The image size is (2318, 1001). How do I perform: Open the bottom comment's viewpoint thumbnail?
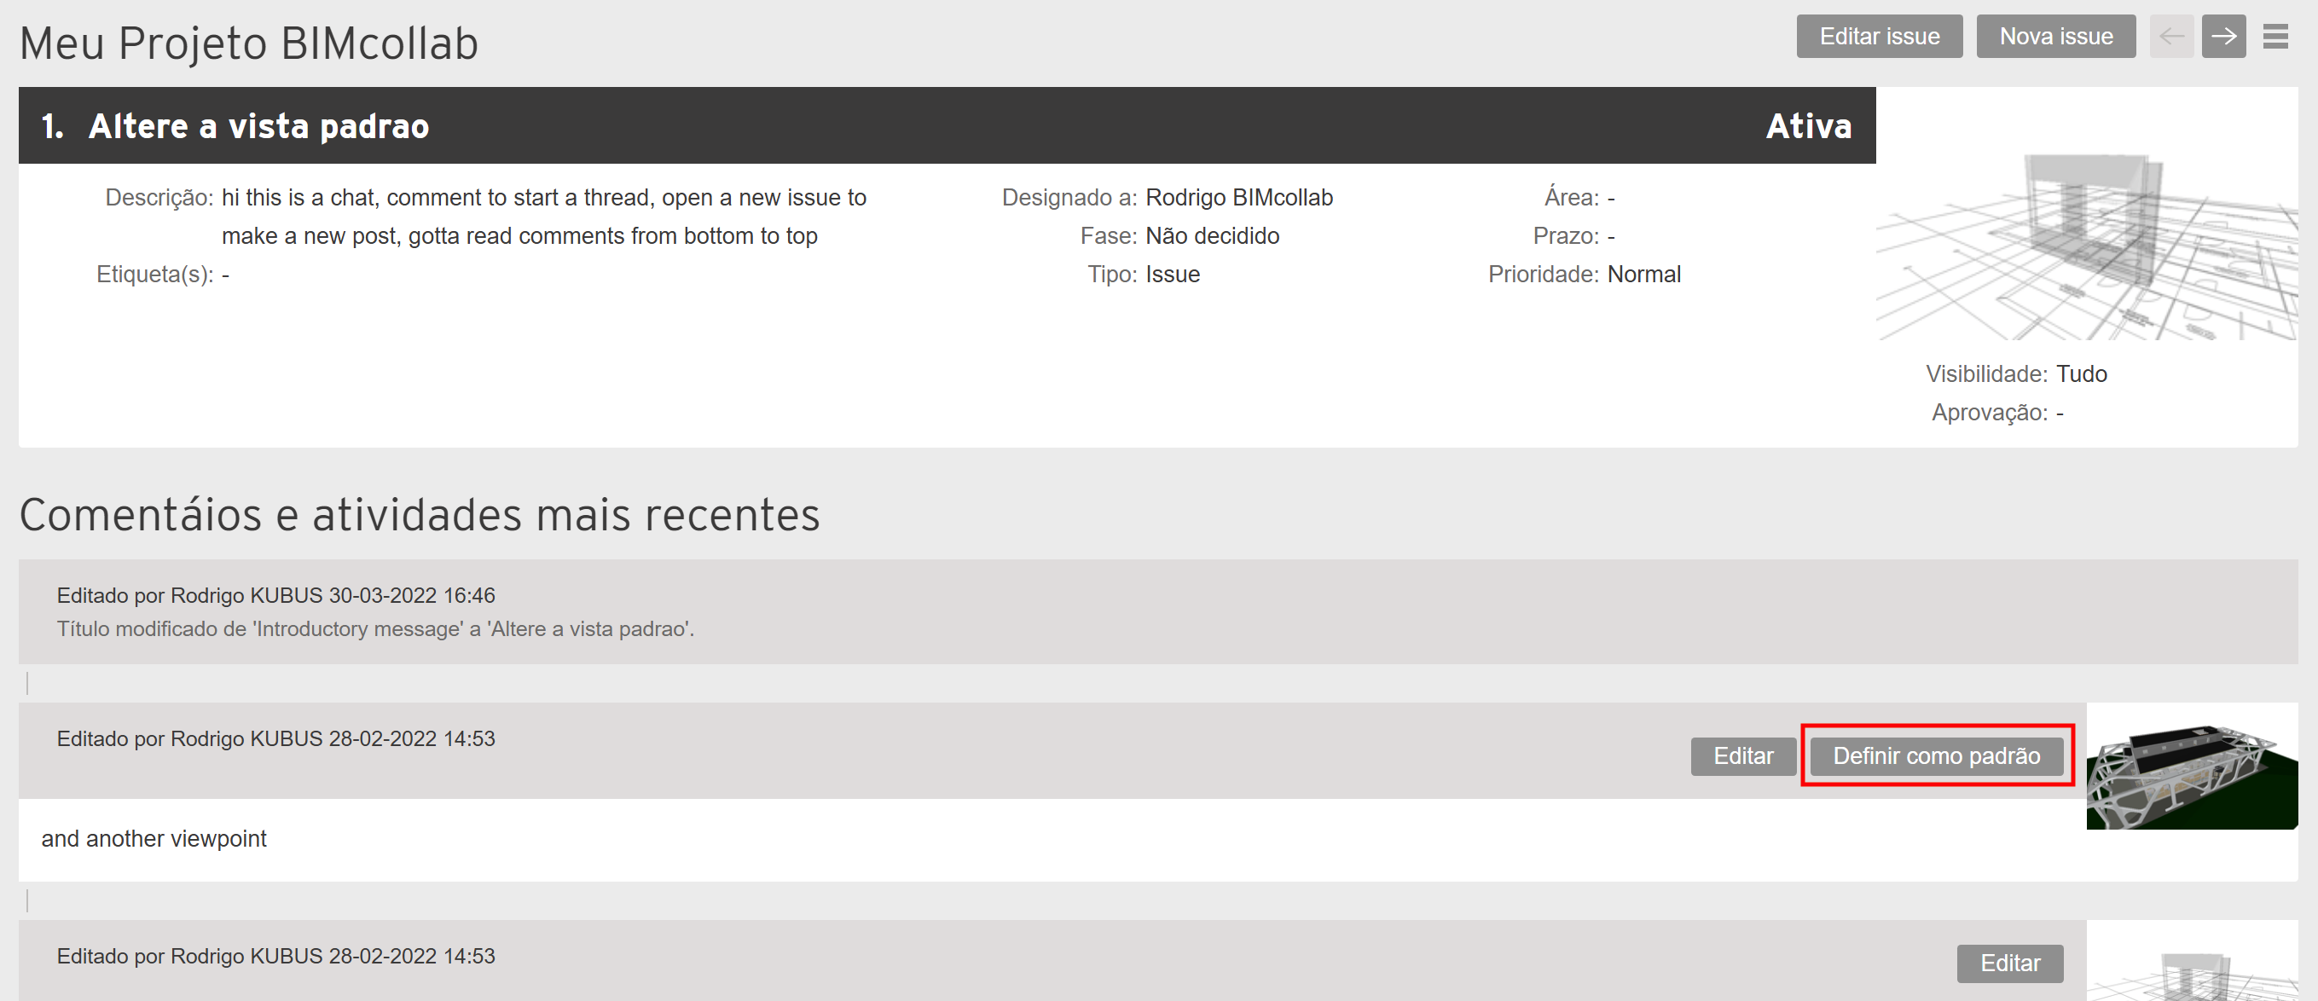(2191, 961)
